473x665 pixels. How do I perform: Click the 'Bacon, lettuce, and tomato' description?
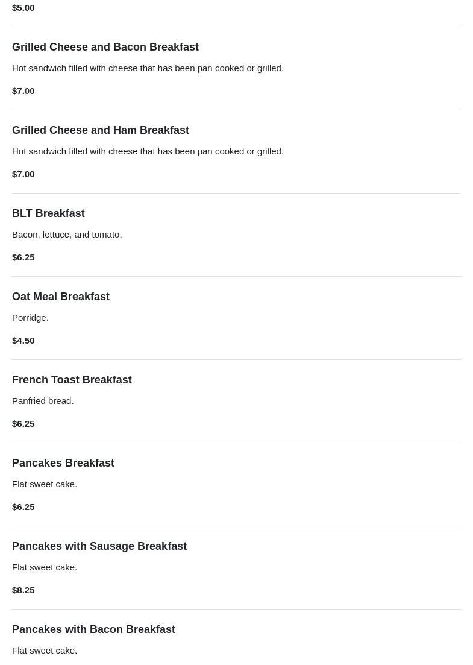pyautogui.click(x=67, y=234)
